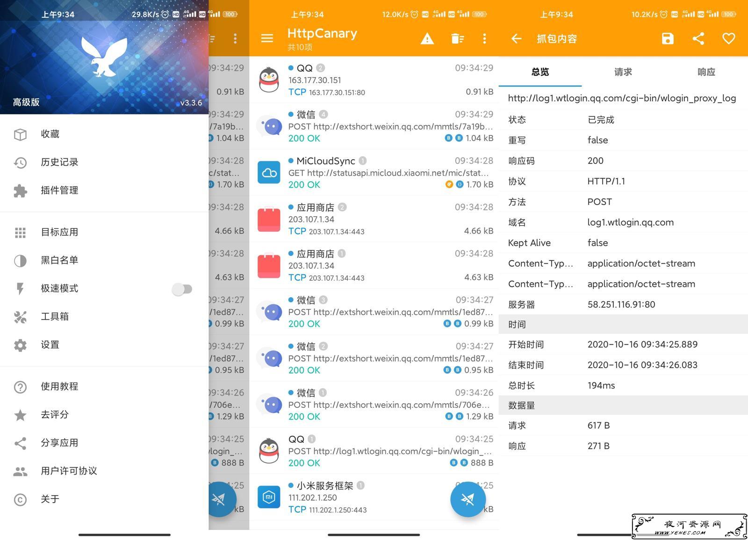The width and height of the screenshot is (748, 540).
Task: Open the 微信 7a19b POST entry at 09:34:29
Action: [x=374, y=126]
